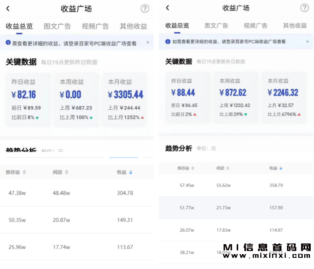Sort by 推荐量 in left table
The width and height of the screenshot is (314, 269).
pyautogui.click(x=16, y=172)
